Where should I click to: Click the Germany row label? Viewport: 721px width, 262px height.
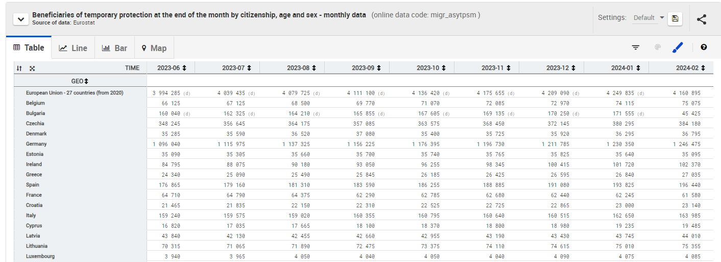point(36,144)
